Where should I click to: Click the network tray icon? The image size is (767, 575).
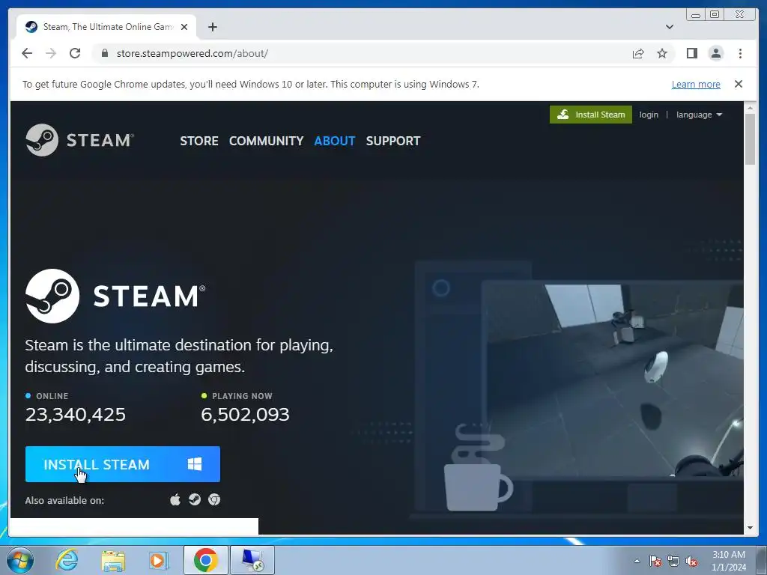coord(673,561)
